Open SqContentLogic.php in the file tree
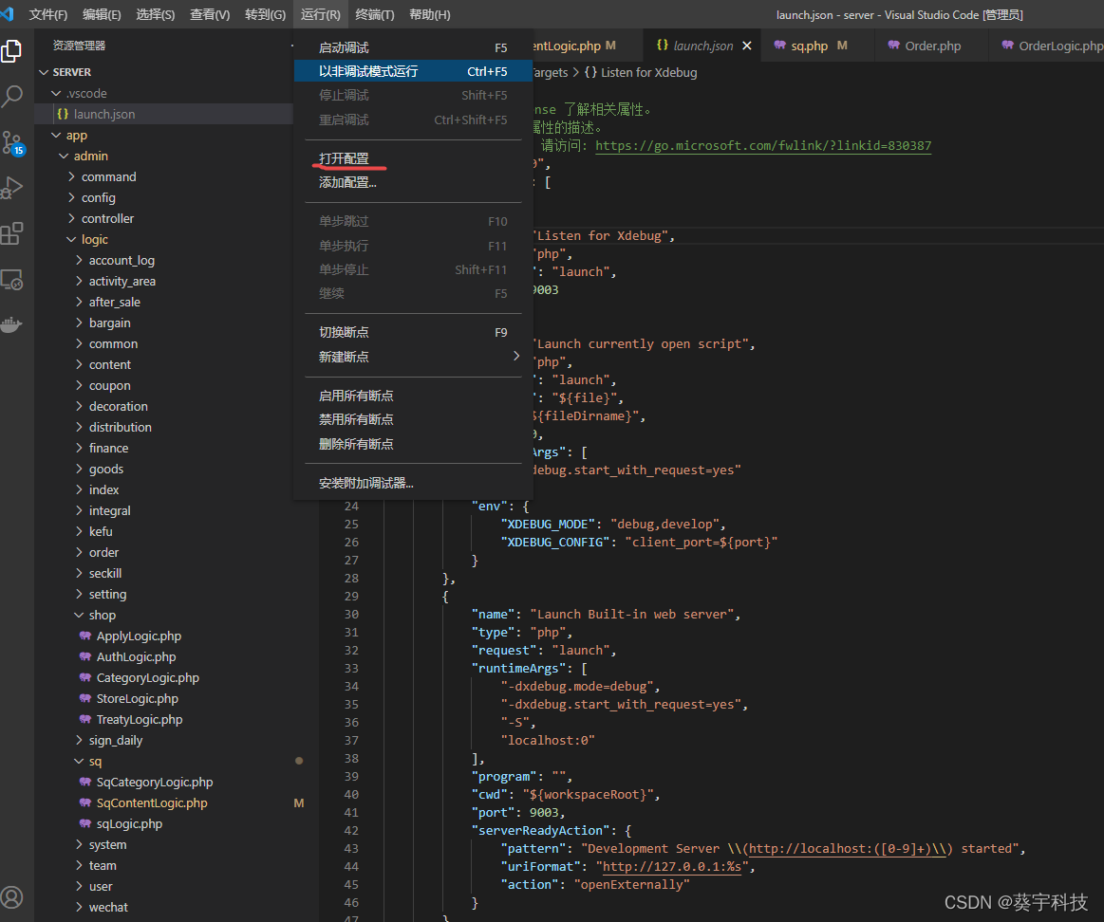The height and width of the screenshot is (922, 1104). point(152,803)
